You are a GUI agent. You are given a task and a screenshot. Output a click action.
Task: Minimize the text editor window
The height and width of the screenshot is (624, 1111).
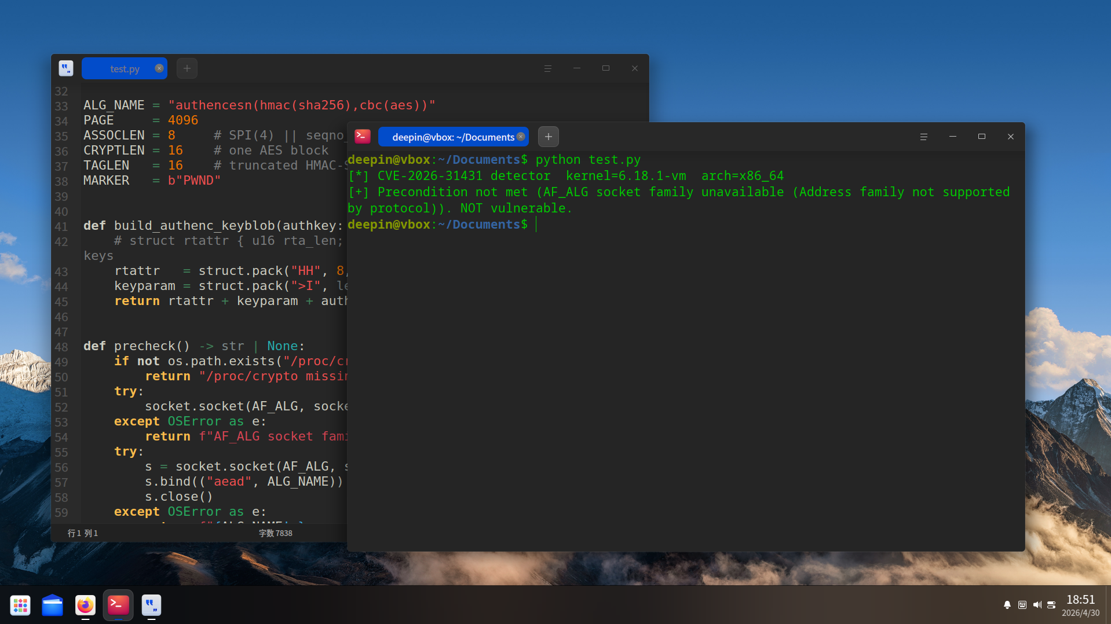point(577,68)
